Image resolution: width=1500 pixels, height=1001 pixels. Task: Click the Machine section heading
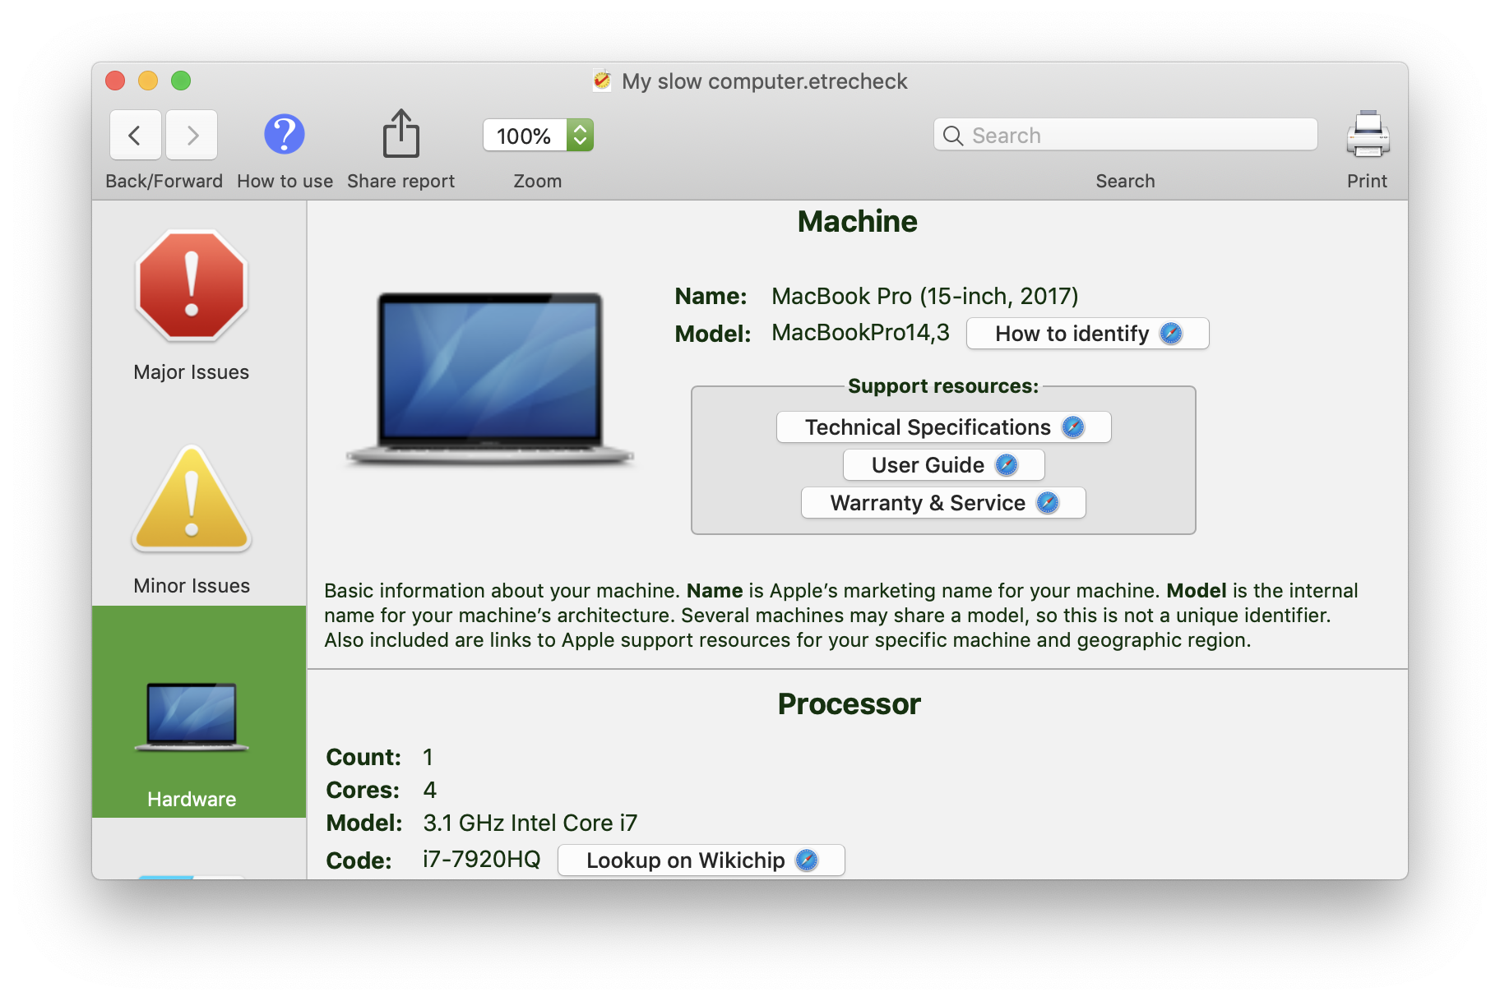[x=857, y=222]
